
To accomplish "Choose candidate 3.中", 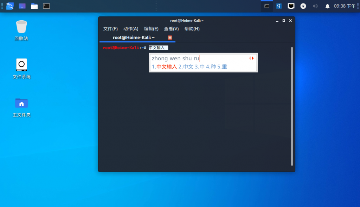I will click(x=200, y=67).
